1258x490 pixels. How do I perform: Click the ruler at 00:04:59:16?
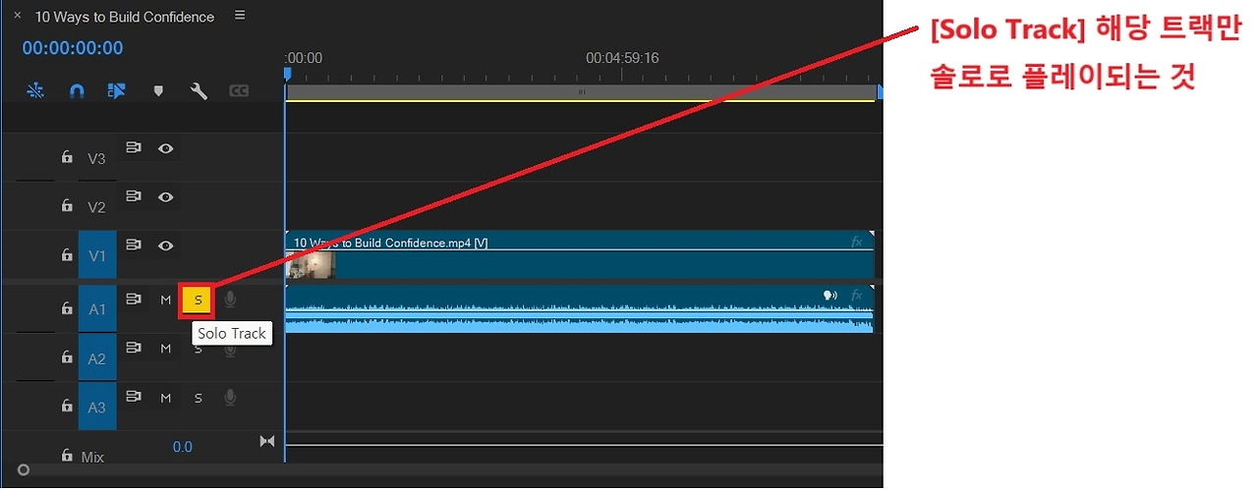[622, 58]
